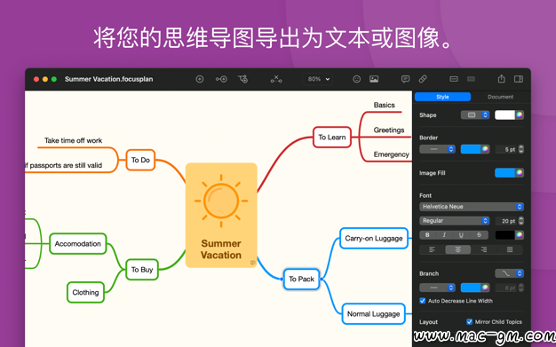Click the note icon on Summer Vacation topic
This screenshot has height=347, width=556.
(x=253, y=263)
